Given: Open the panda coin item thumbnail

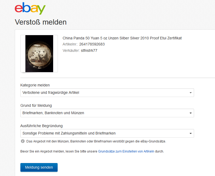Looking at the screenshot, I should (39, 54).
